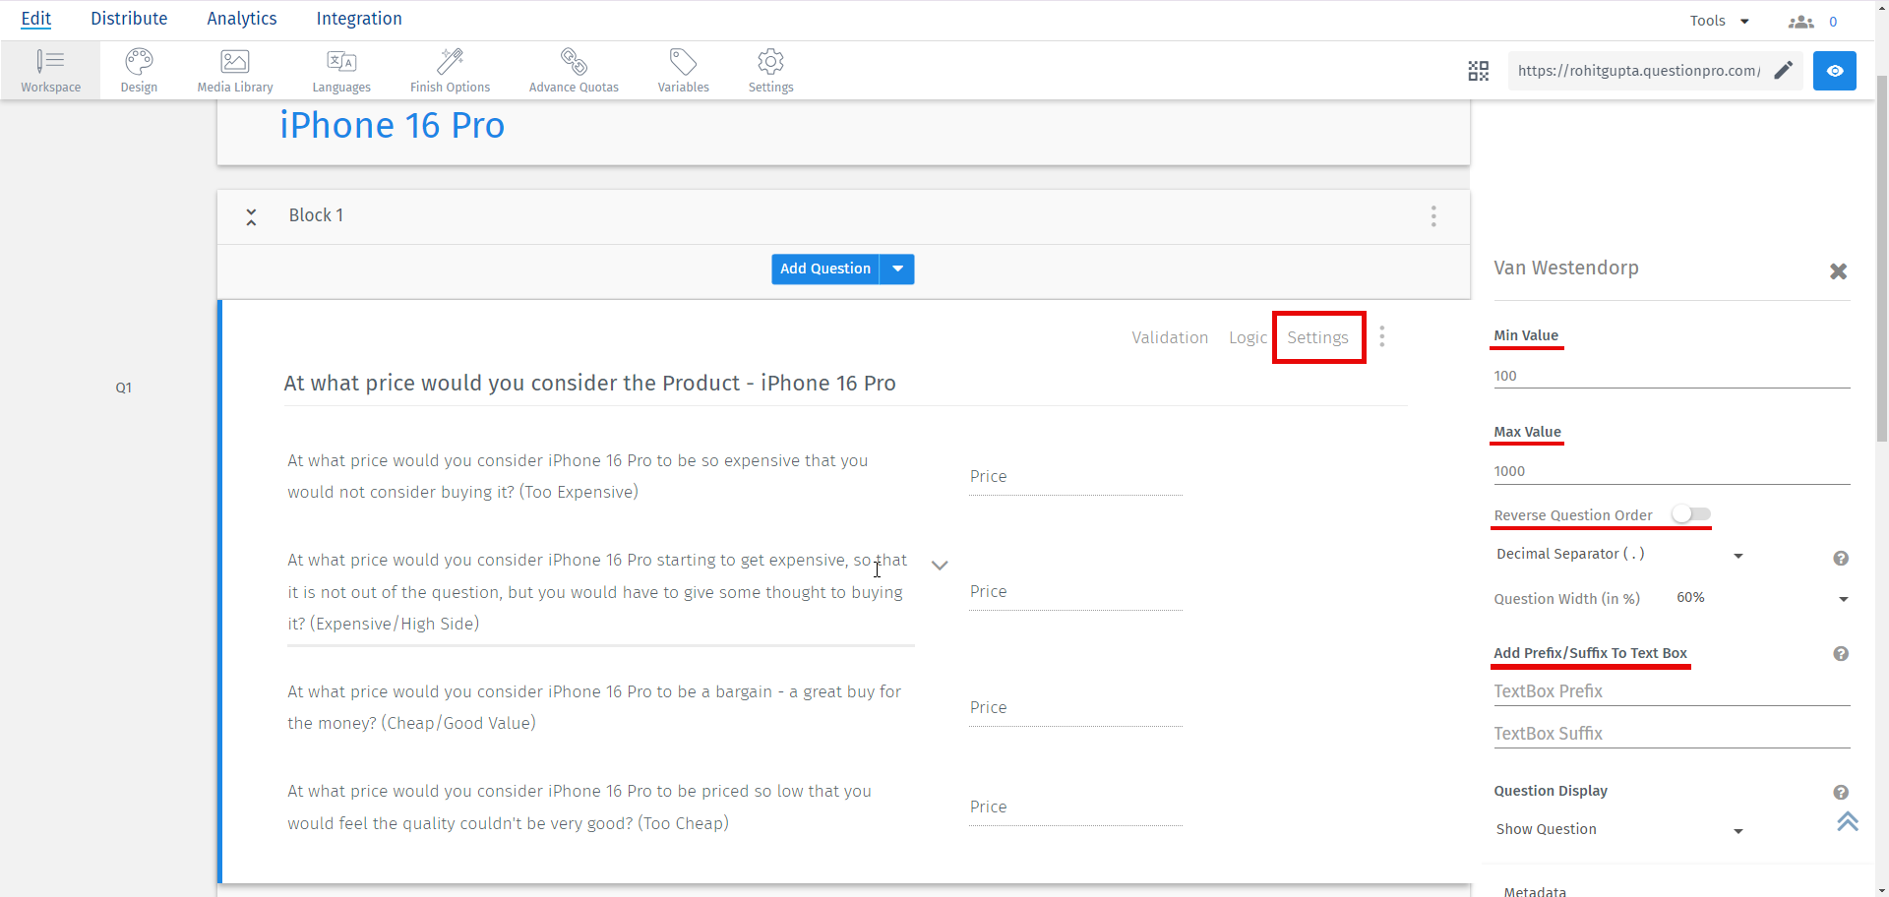Click the blue preview eye button
Screen dimensions: 1889x897
click(x=1834, y=71)
